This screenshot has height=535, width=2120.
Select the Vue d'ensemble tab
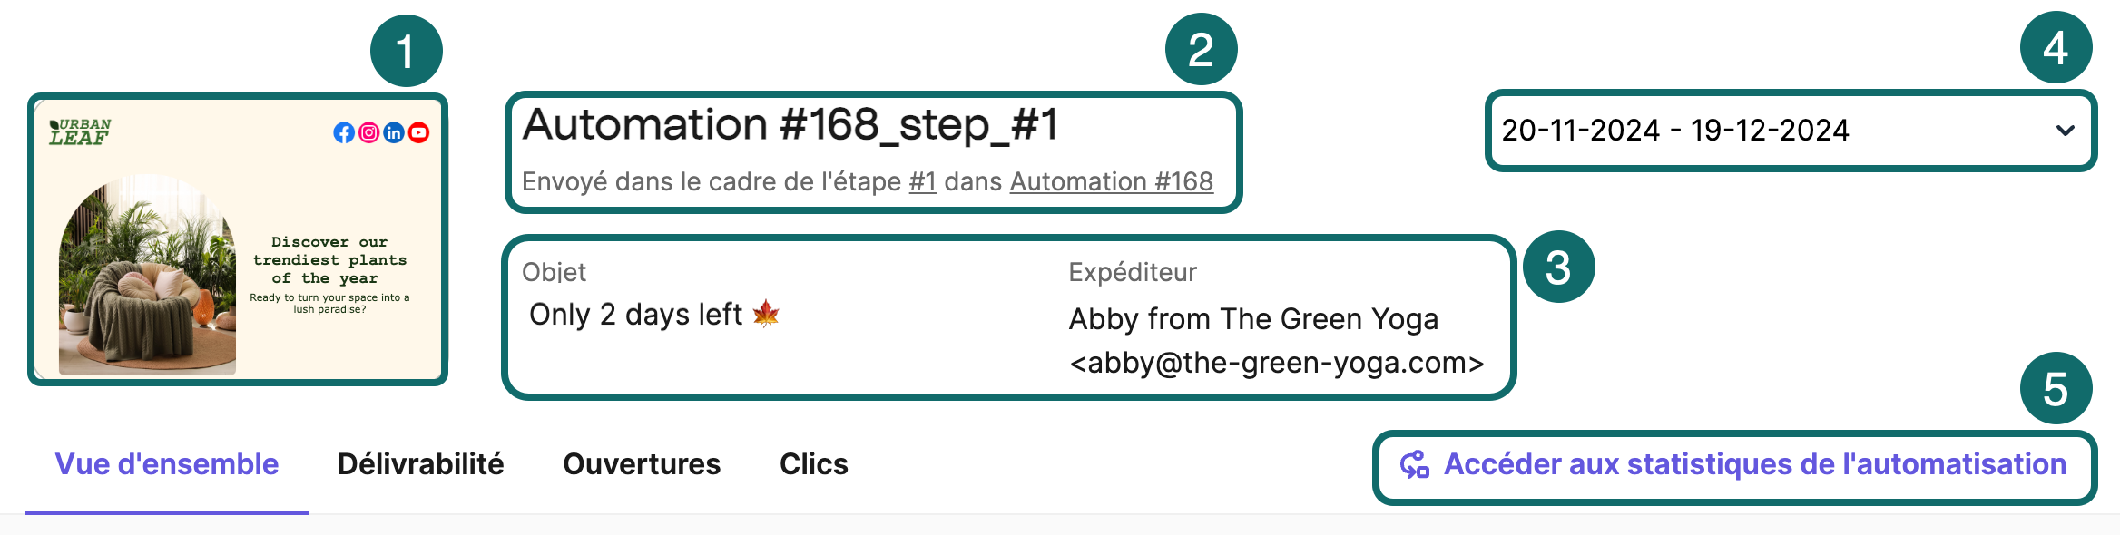167,464
